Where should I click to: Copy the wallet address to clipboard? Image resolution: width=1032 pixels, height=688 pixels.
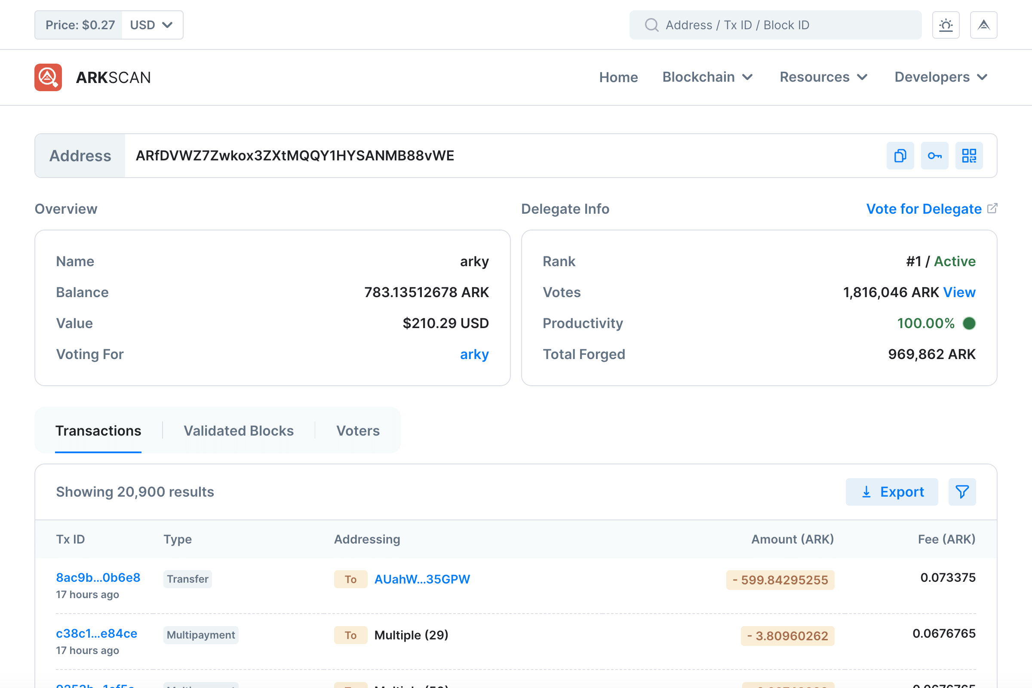[900, 156]
